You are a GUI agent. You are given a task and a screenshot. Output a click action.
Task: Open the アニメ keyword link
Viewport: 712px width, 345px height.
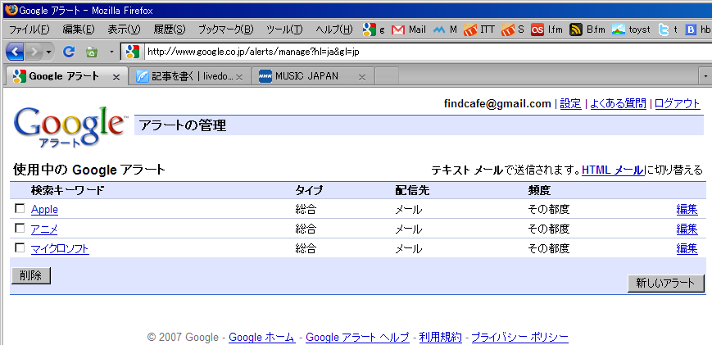(x=44, y=229)
